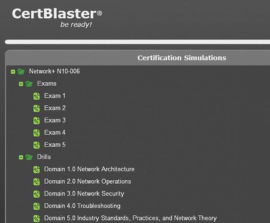Collapse the Drills folder node
The height and width of the screenshot is (223, 270).
tap(21, 157)
